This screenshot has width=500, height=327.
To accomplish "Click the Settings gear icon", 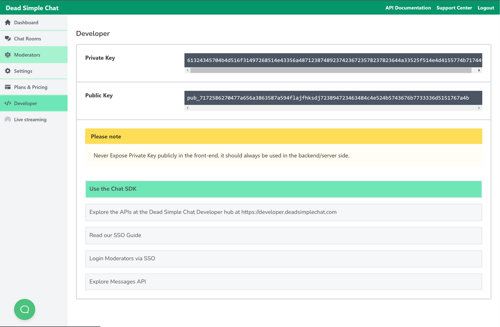I will (x=7, y=71).
